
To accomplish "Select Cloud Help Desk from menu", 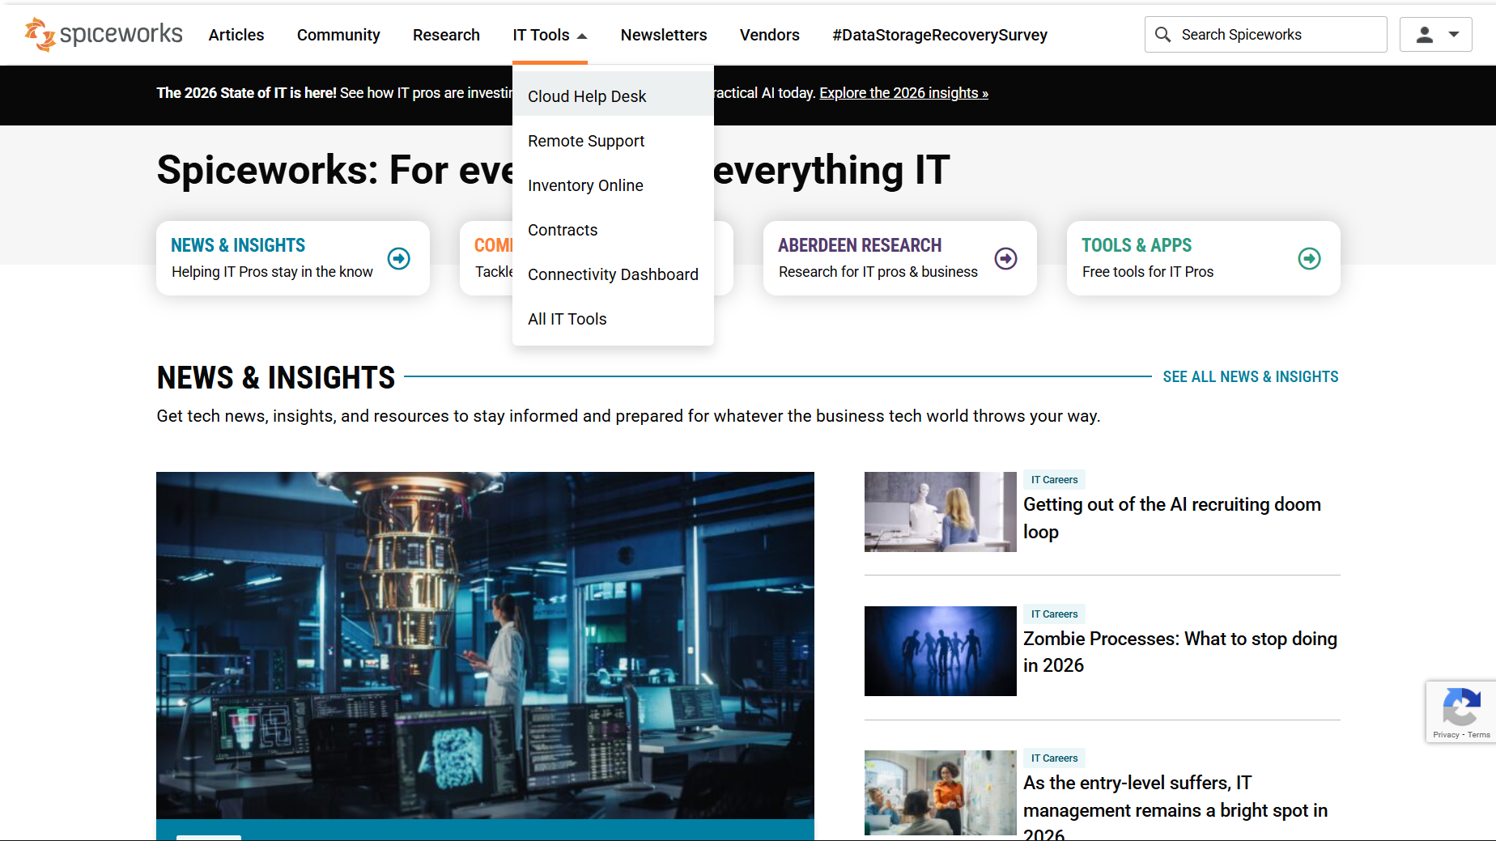I will pos(587,96).
